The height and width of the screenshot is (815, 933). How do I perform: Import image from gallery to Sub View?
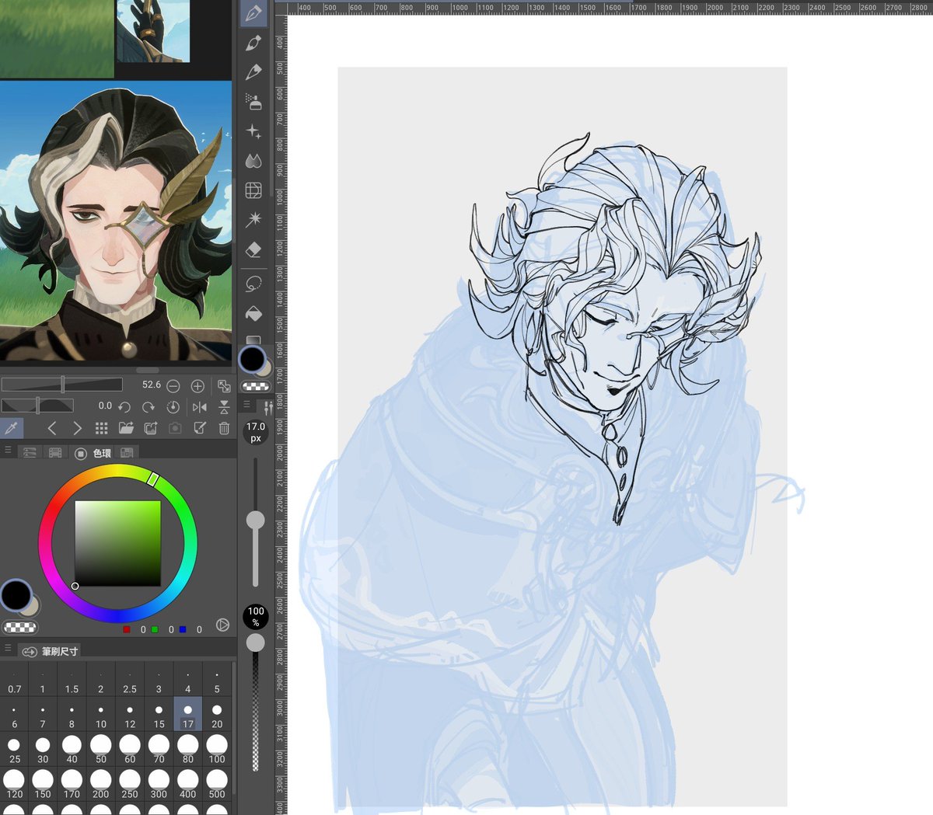(x=151, y=428)
